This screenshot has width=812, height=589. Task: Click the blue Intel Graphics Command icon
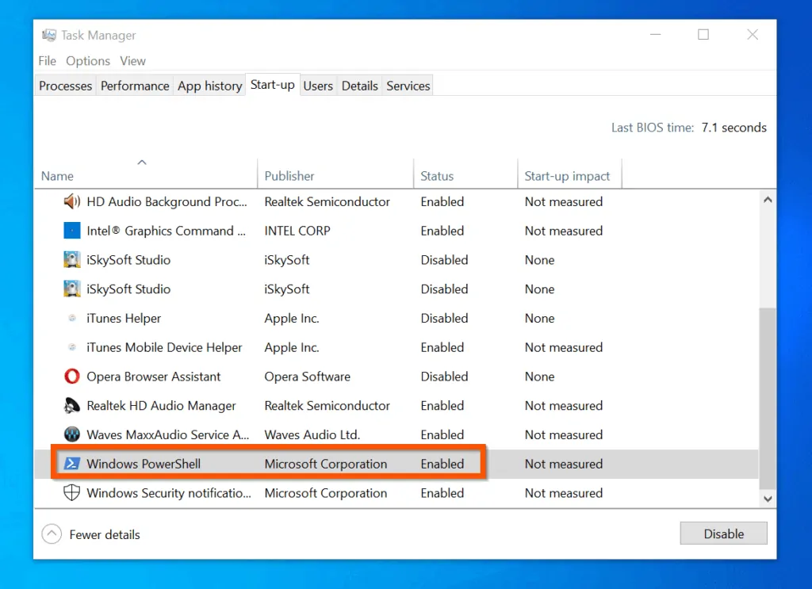click(x=71, y=231)
